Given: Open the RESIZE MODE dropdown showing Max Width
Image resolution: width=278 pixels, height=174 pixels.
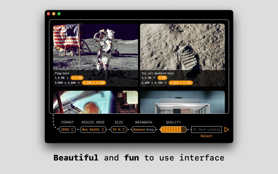Looking at the screenshot, I should coord(93,129).
